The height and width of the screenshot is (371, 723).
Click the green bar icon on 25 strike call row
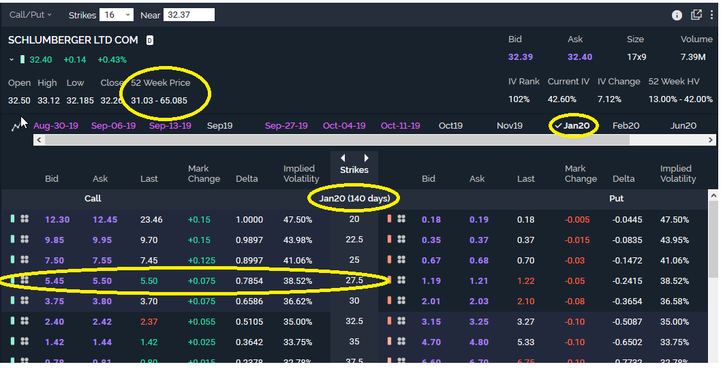(x=12, y=260)
